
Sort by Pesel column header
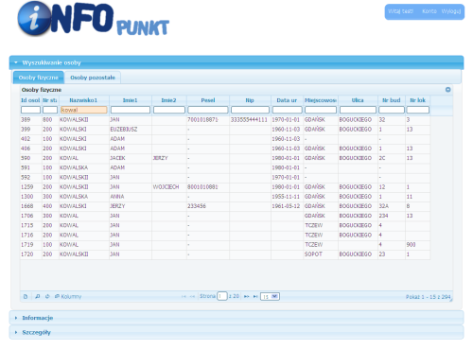click(x=208, y=100)
